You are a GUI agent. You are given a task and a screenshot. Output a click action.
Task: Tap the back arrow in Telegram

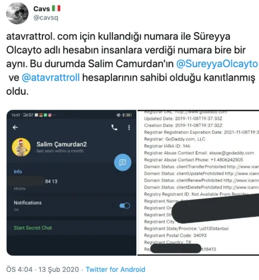[x=15, y=127]
